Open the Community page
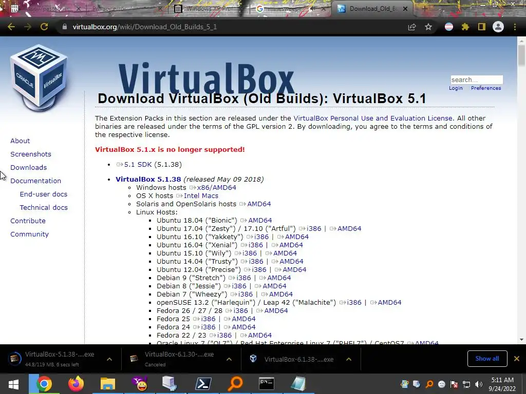This screenshot has width=526, height=394. (x=29, y=234)
